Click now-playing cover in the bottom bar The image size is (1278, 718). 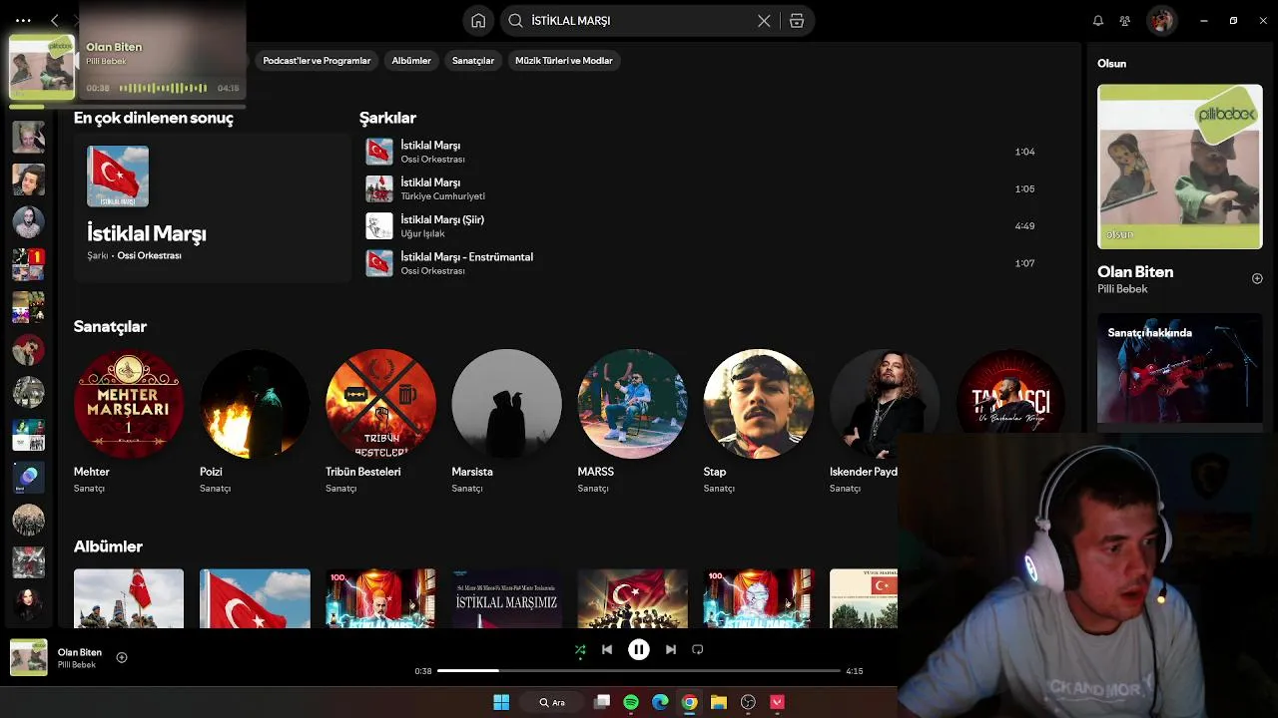[29, 657]
